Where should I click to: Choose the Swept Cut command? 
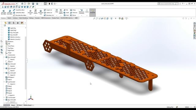click(48, 10)
